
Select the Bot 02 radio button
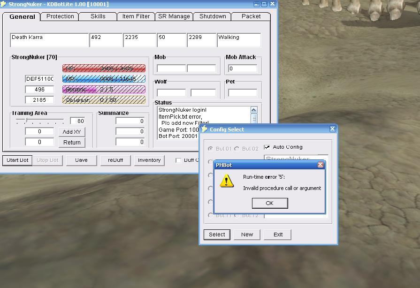click(x=237, y=149)
